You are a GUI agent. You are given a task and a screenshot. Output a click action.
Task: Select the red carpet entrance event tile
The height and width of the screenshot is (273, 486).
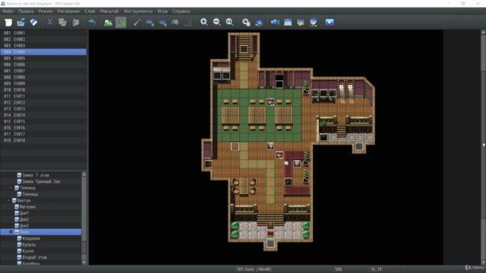coord(270,234)
